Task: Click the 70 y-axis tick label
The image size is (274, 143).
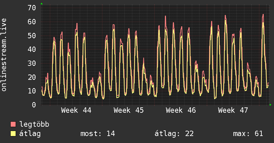Action: 32,8
